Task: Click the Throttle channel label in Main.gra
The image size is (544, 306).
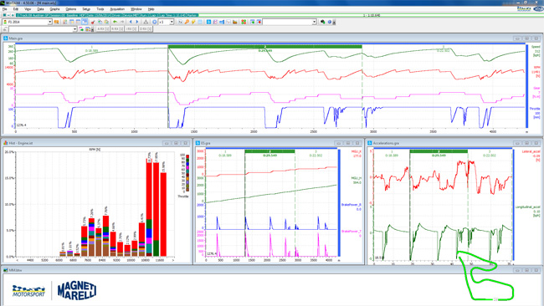Action: coord(535,109)
